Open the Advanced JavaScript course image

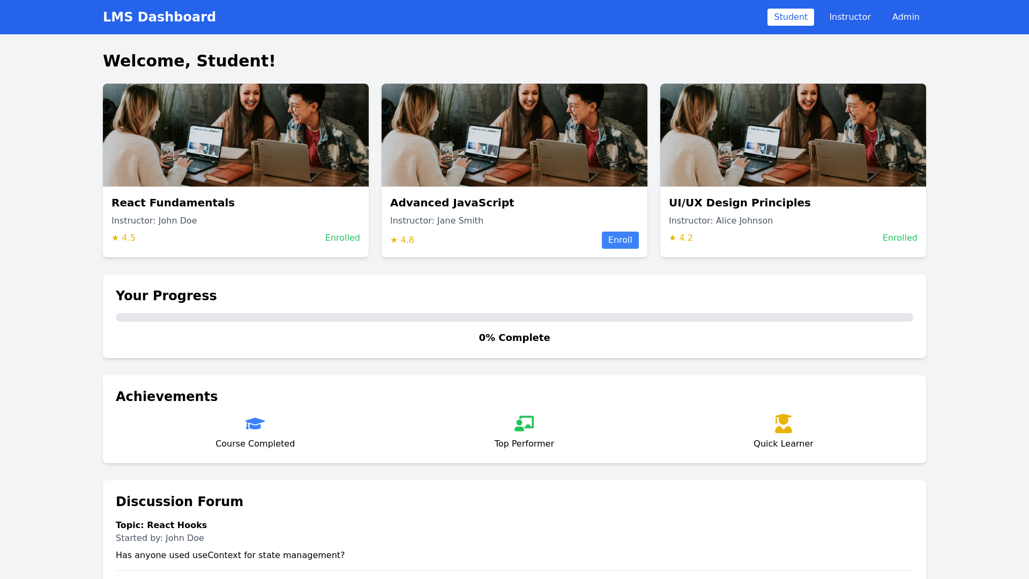point(514,135)
